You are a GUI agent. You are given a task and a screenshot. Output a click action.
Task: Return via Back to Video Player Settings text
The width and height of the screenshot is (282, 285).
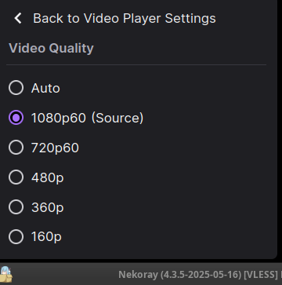pos(125,18)
